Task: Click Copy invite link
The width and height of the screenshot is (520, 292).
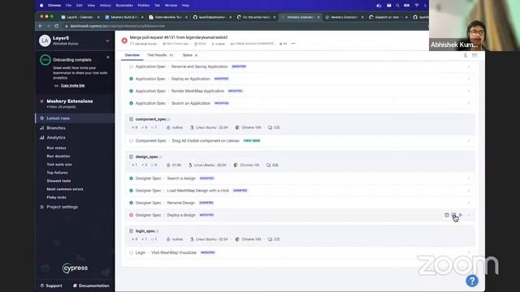Action: tap(72, 85)
